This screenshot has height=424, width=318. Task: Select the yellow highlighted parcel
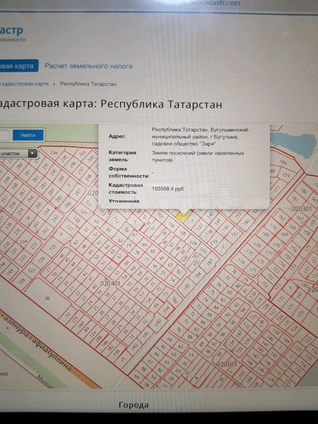pos(183,217)
